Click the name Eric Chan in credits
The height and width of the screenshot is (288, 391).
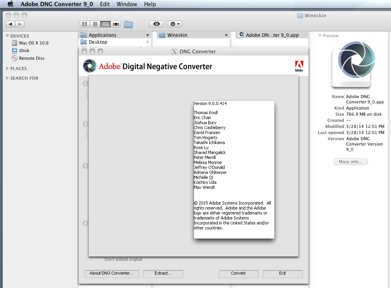202,118
